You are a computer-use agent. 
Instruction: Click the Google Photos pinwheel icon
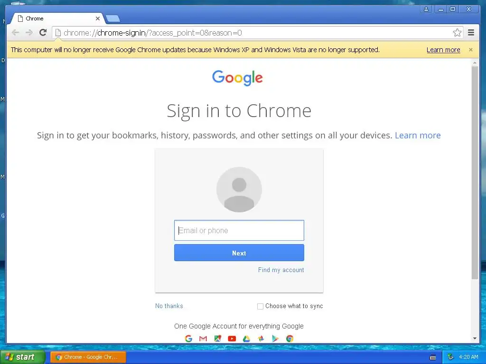(x=261, y=338)
